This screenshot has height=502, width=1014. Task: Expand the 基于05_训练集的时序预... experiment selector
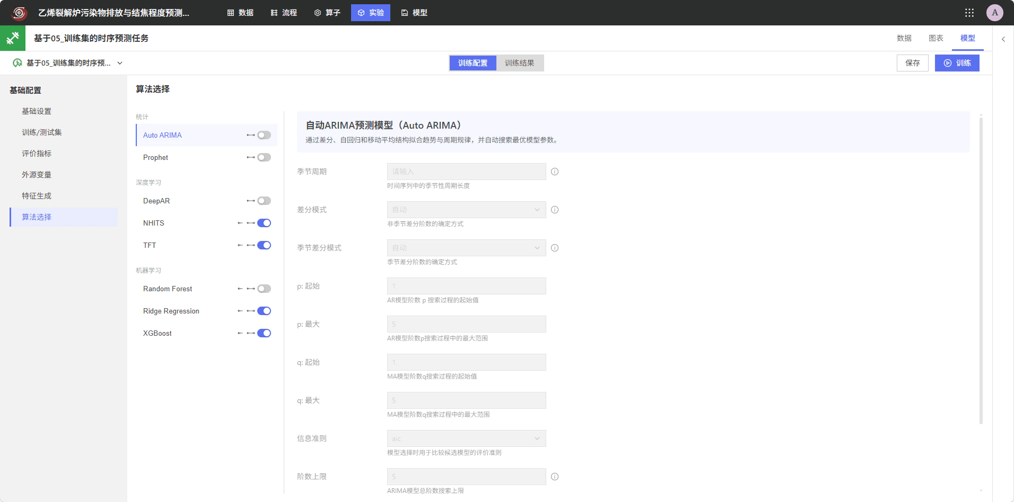[x=68, y=63]
